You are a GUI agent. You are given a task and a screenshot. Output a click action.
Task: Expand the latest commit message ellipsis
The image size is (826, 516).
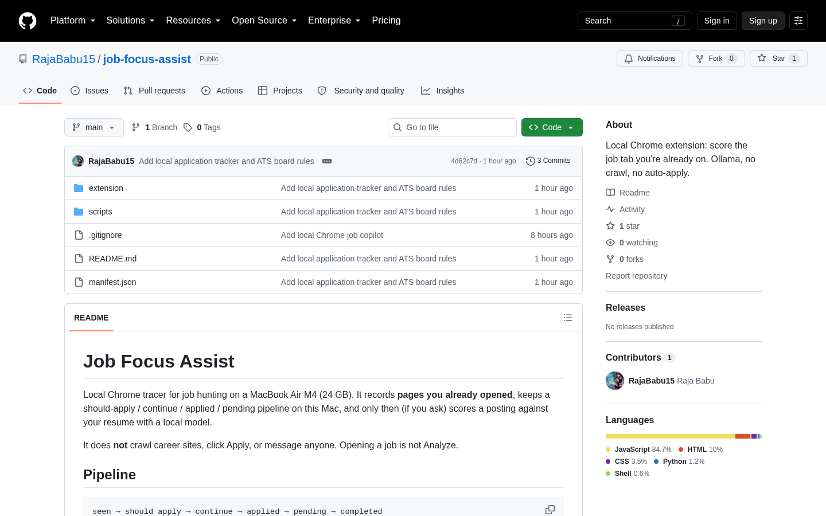(x=327, y=161)
